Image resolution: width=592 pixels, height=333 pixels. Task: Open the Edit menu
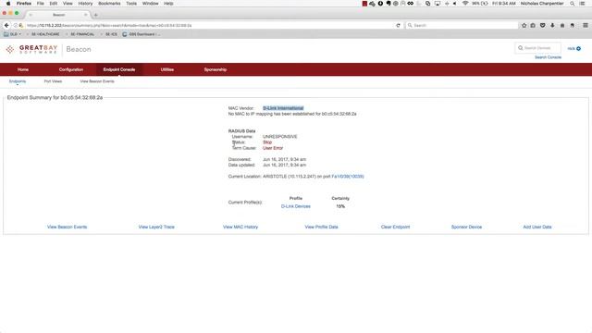point(54,4)
